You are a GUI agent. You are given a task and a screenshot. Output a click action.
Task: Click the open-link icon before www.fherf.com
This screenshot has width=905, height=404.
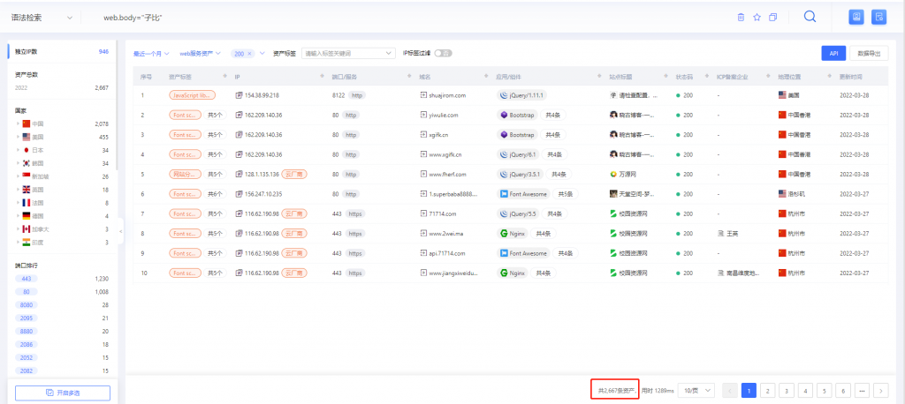tap(423, 174)
